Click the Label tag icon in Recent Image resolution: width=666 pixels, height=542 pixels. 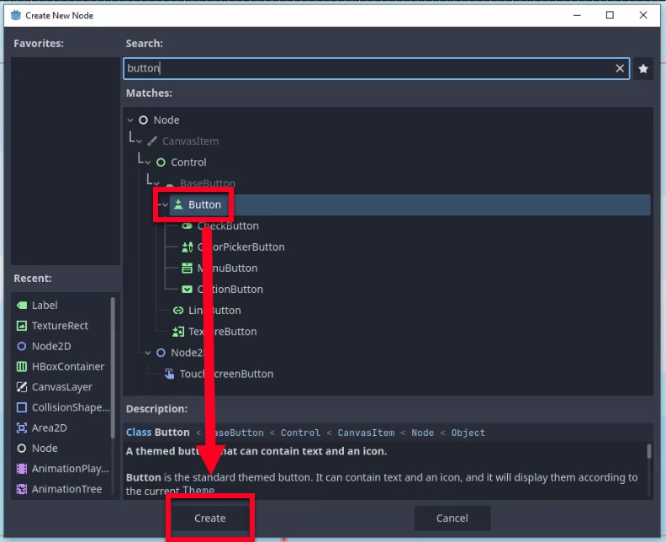[x=22, y=306]
